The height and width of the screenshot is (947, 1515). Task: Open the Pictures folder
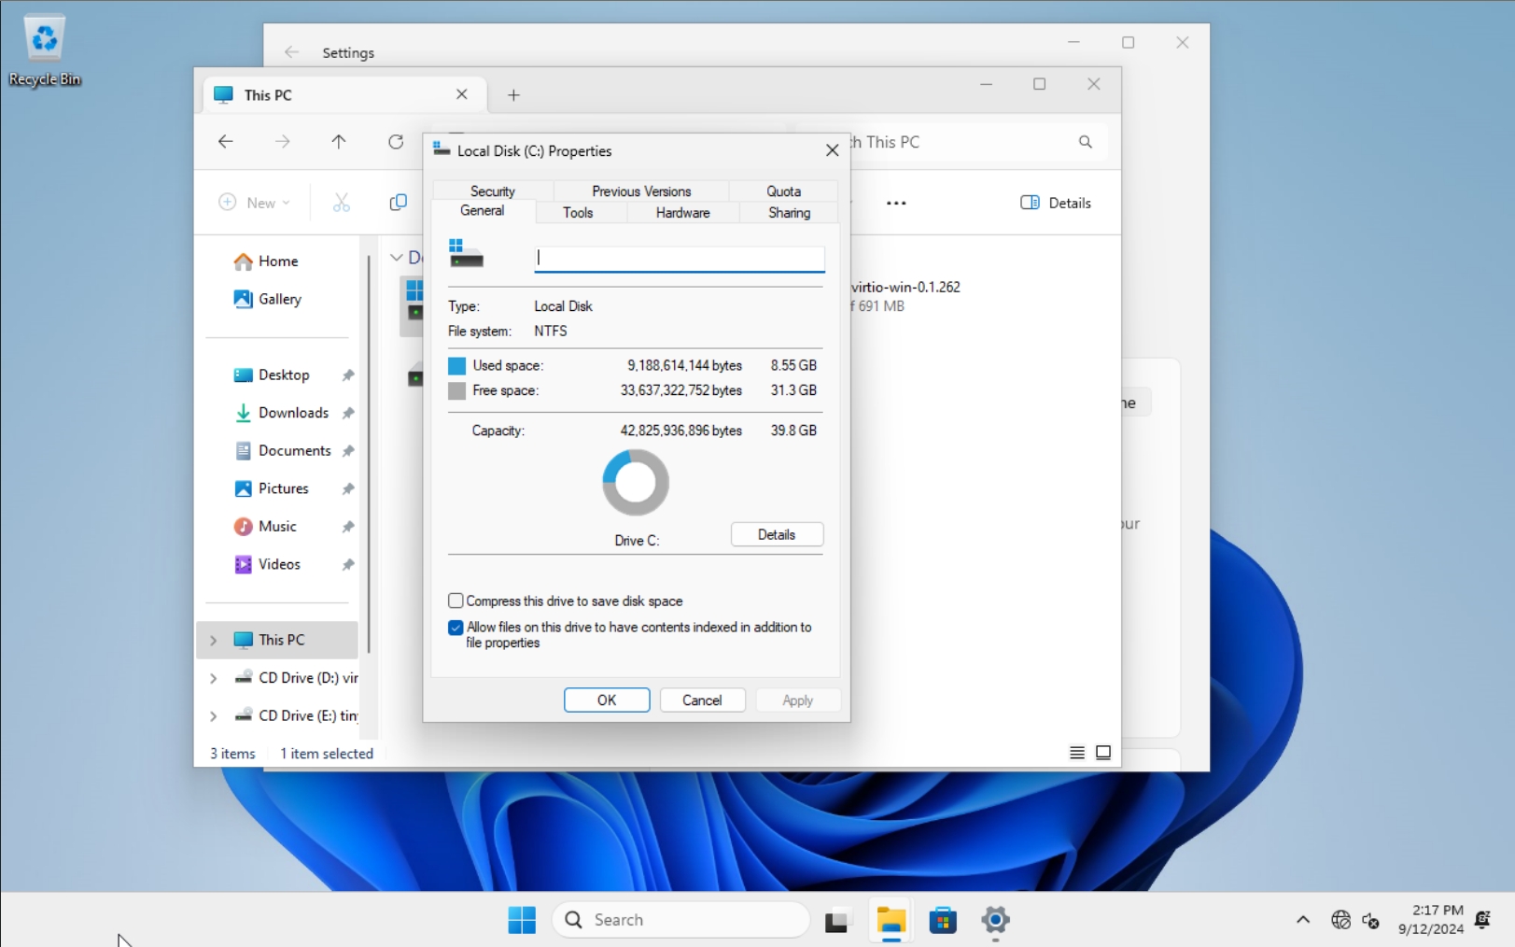[x=283, y=488]
